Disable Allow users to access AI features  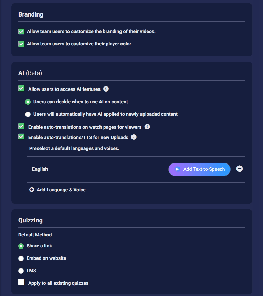coord(21,88)
